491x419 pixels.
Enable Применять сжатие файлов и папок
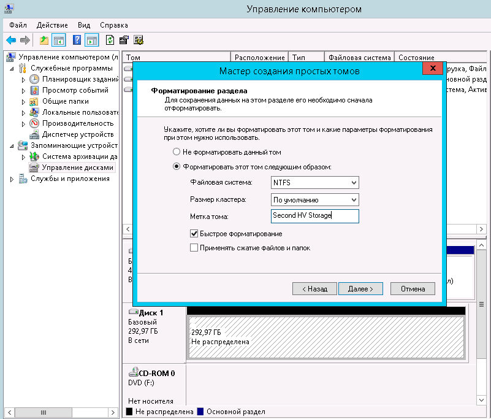pyautogui.click(x=194, y=248)
